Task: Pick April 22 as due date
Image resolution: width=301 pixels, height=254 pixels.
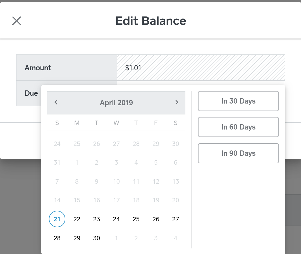Action: [x=77, y=219]
